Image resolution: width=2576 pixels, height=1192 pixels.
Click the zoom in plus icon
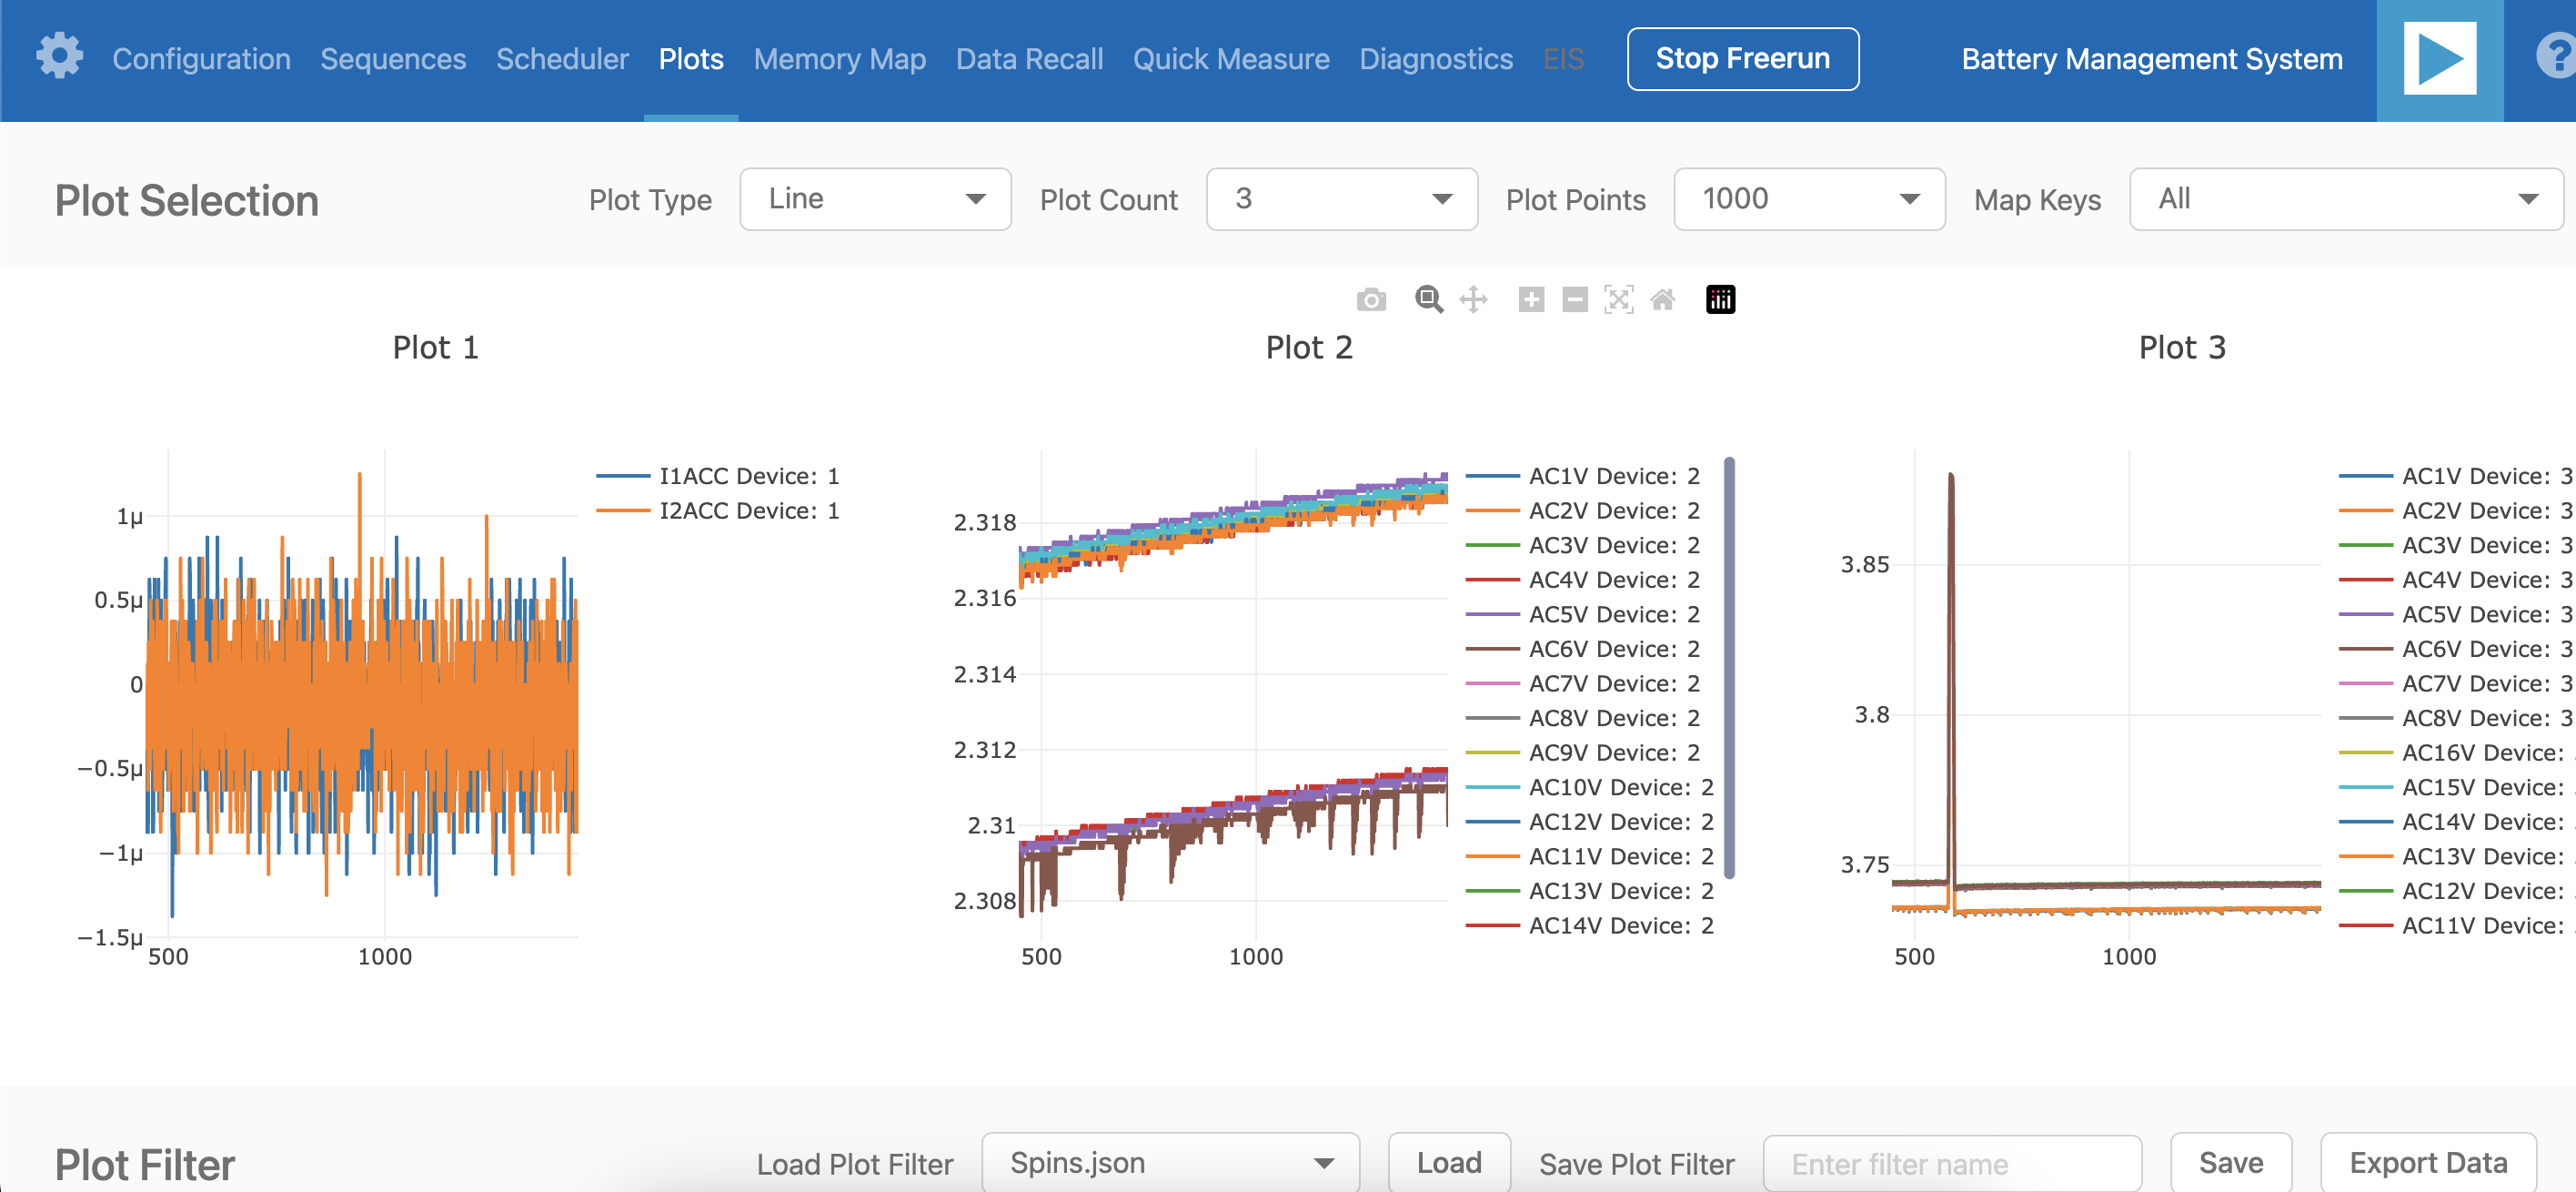pos(1530,300)
